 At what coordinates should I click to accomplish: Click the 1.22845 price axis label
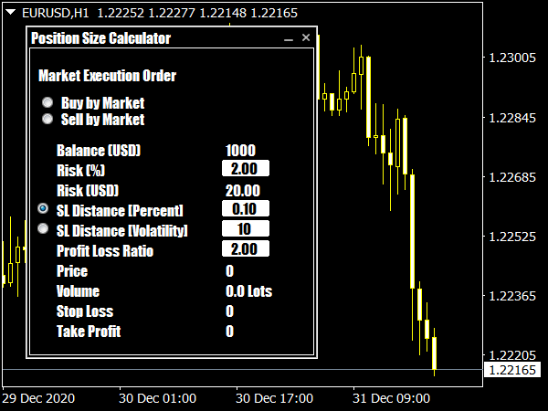point(512,118)
